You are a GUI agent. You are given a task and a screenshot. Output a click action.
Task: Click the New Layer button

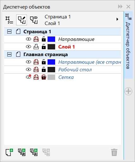point(9,152)
